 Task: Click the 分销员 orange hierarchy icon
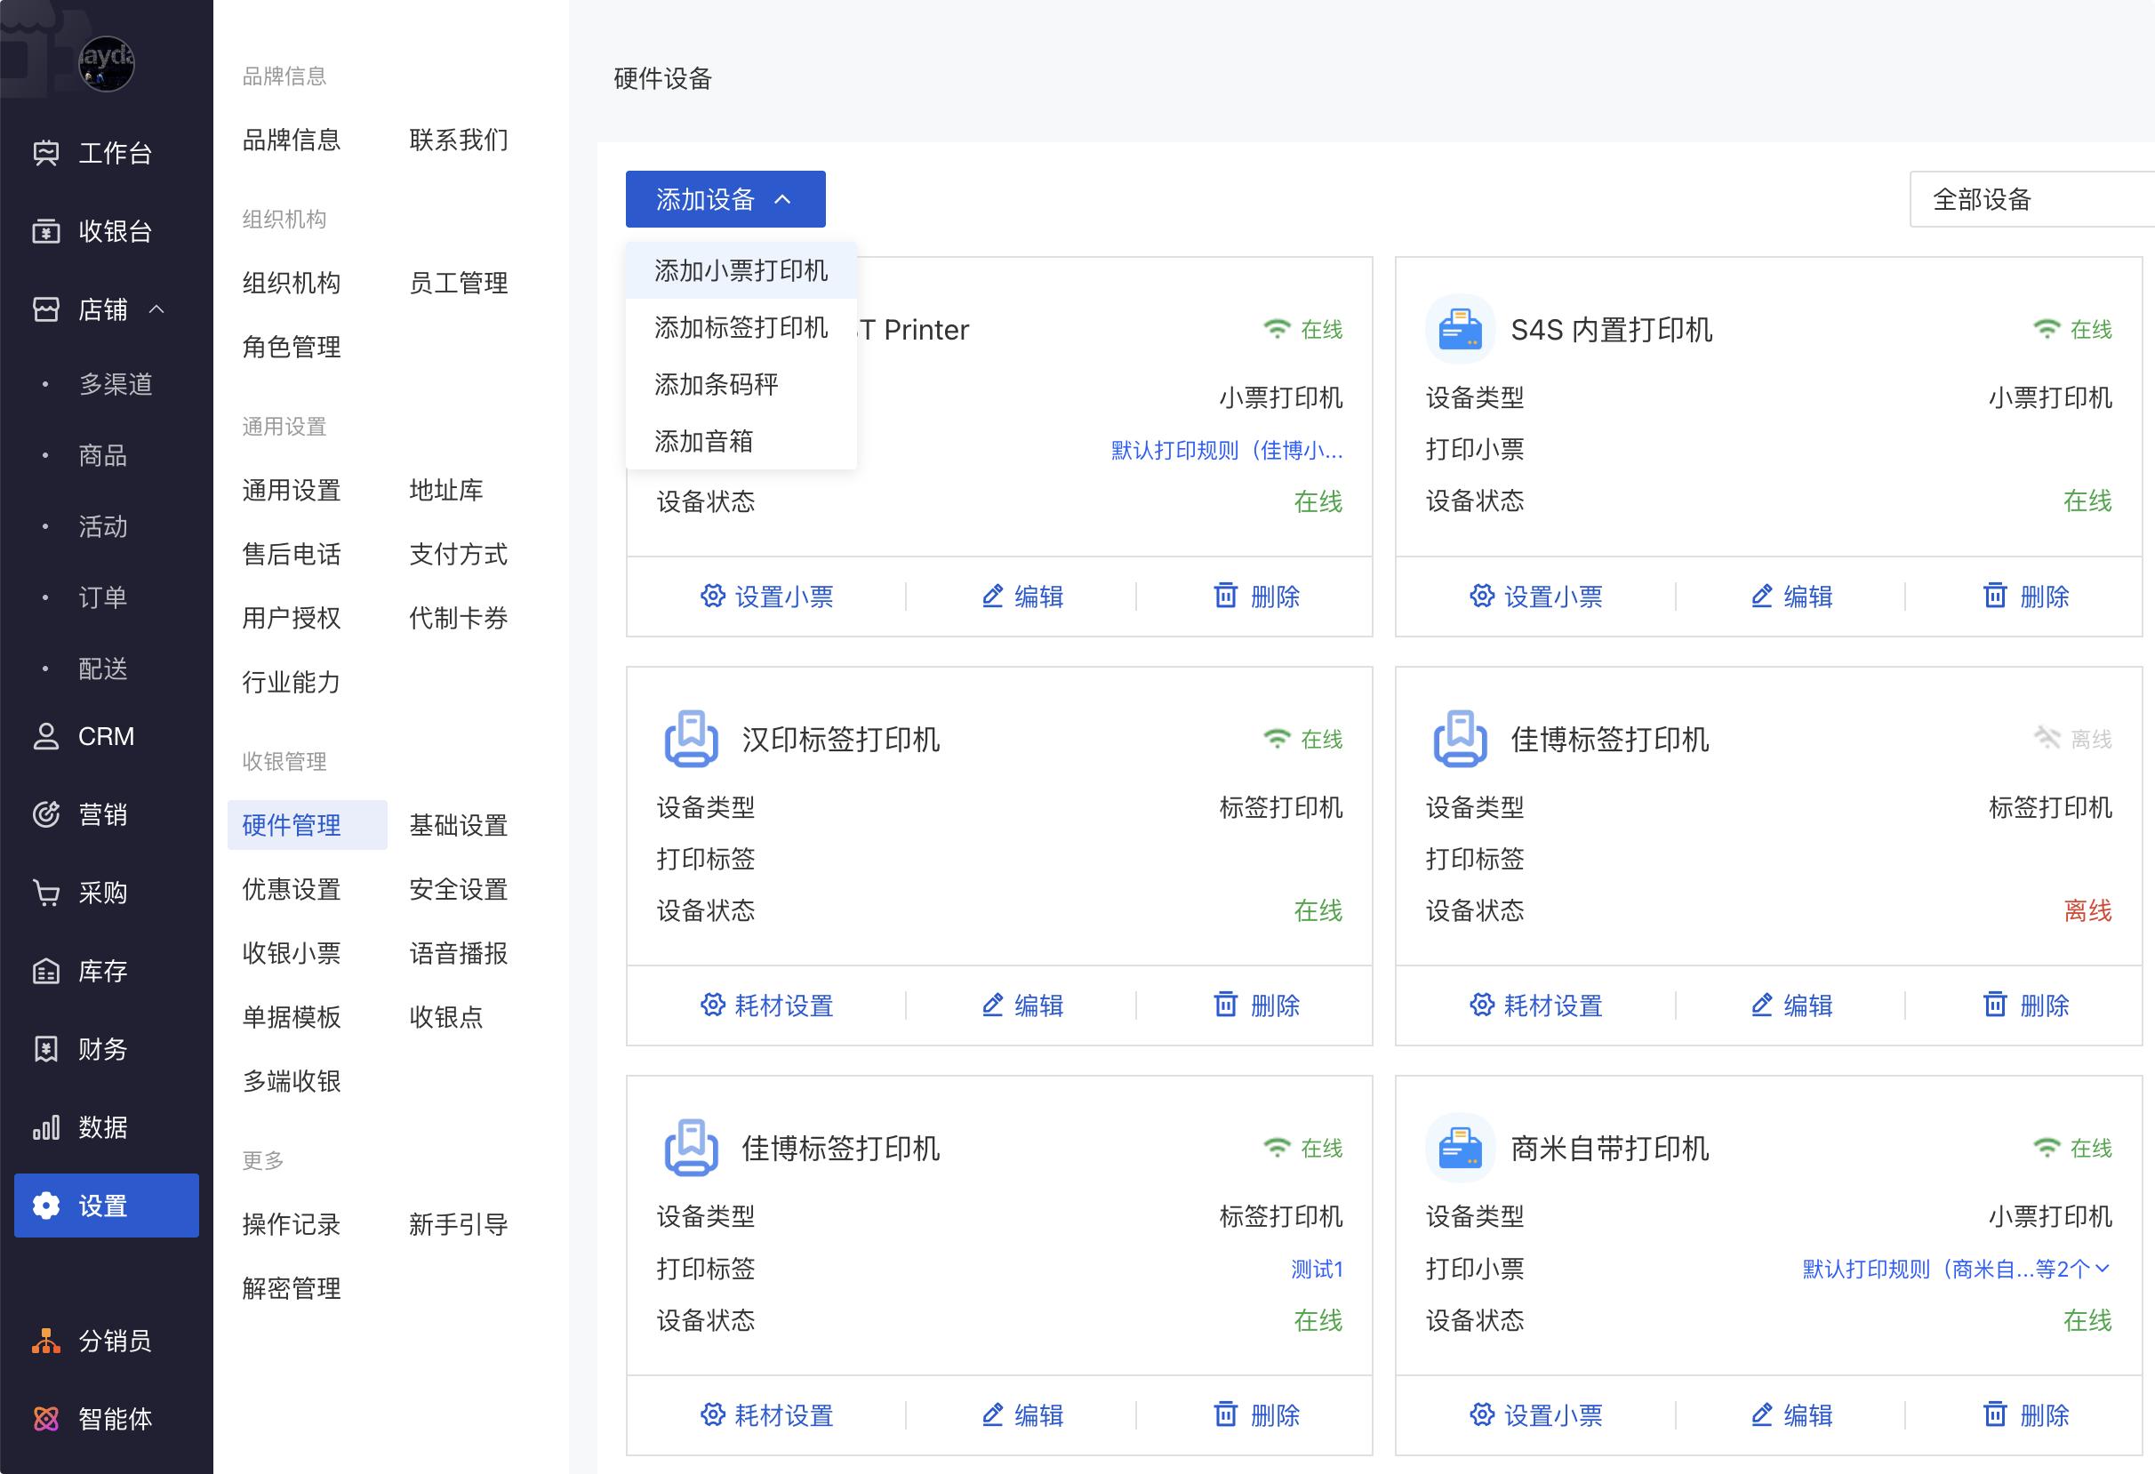[x=45, y=1341]
